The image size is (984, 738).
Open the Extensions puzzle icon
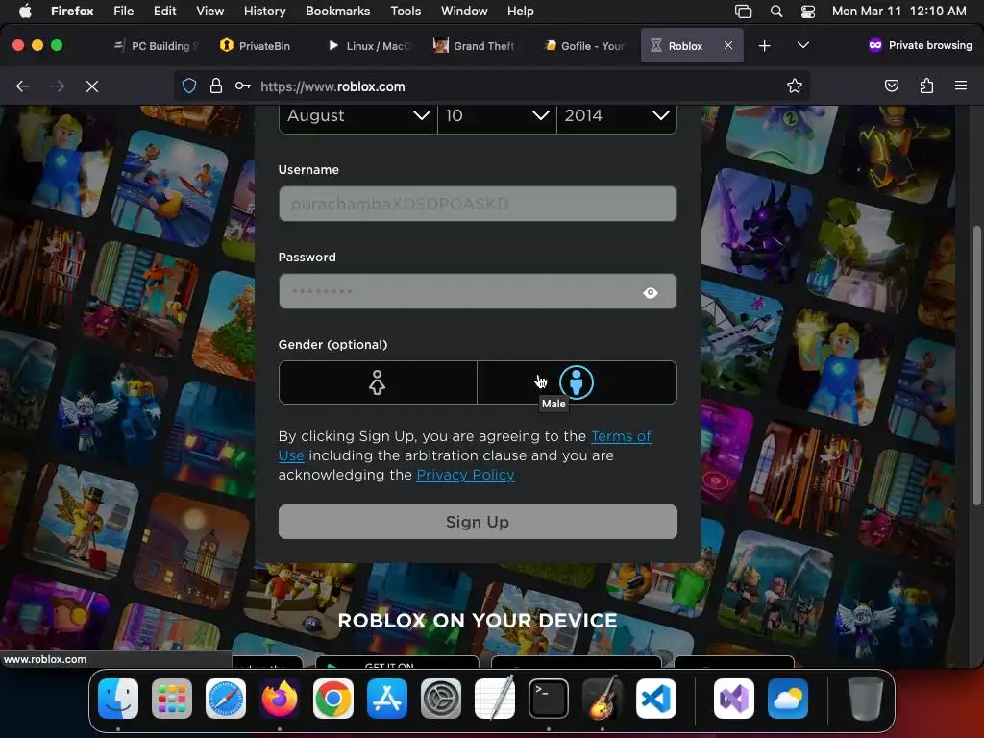[x=926, y=86]
